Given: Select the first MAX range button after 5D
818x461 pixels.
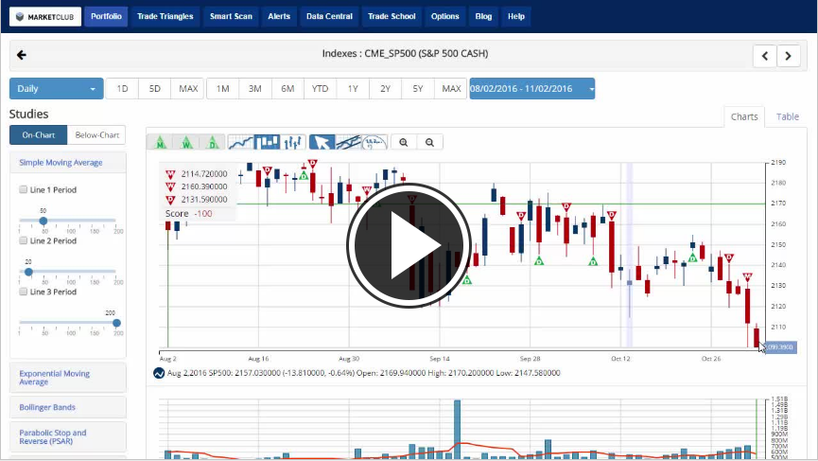Looking at the screenshot, I should pyautogui.click(x=188, y=89).
